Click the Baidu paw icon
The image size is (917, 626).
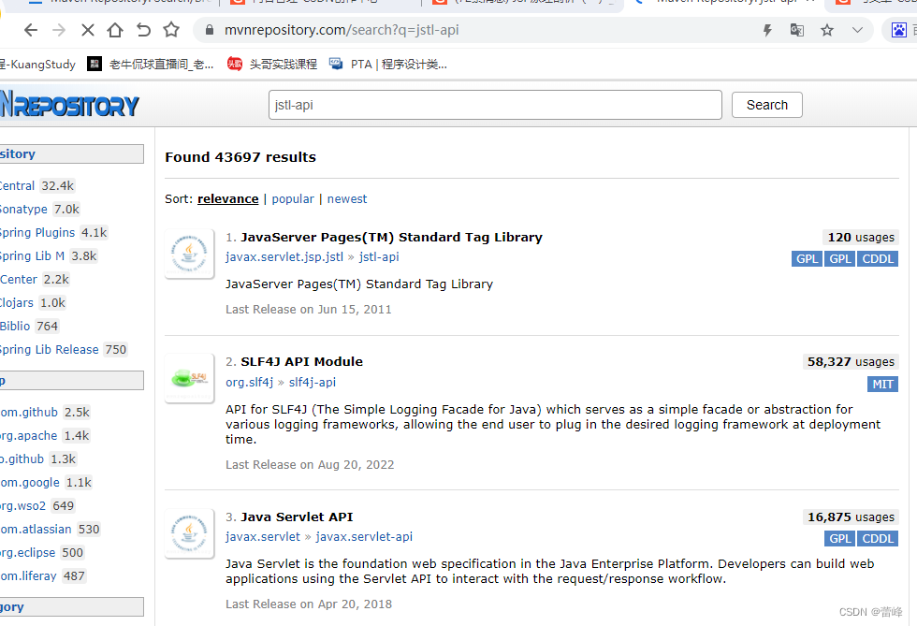pos(899,30)
